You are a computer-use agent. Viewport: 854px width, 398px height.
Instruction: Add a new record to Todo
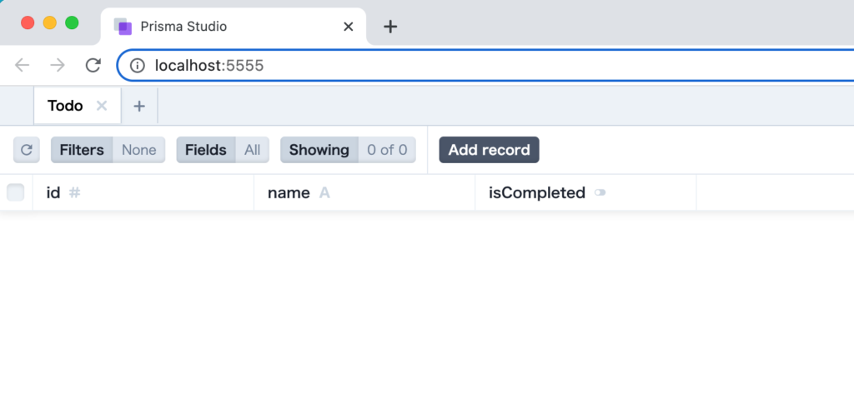[x=489, y=150]
